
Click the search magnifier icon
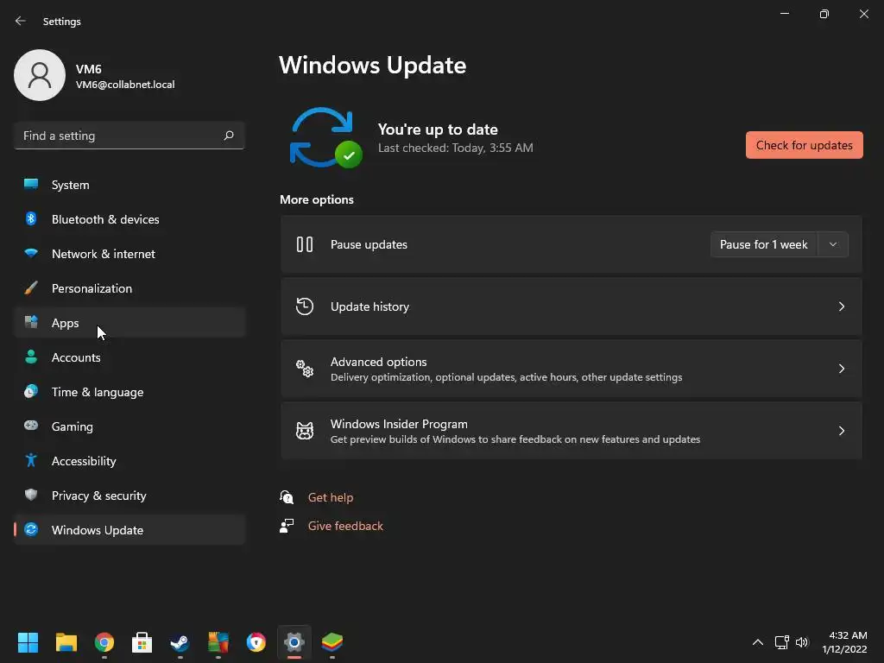point(229,136)
